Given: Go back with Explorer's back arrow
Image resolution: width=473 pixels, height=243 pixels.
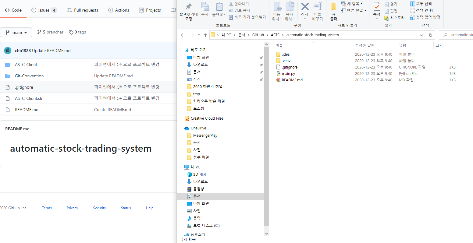Looking at the screenshot, I should 183,35.
